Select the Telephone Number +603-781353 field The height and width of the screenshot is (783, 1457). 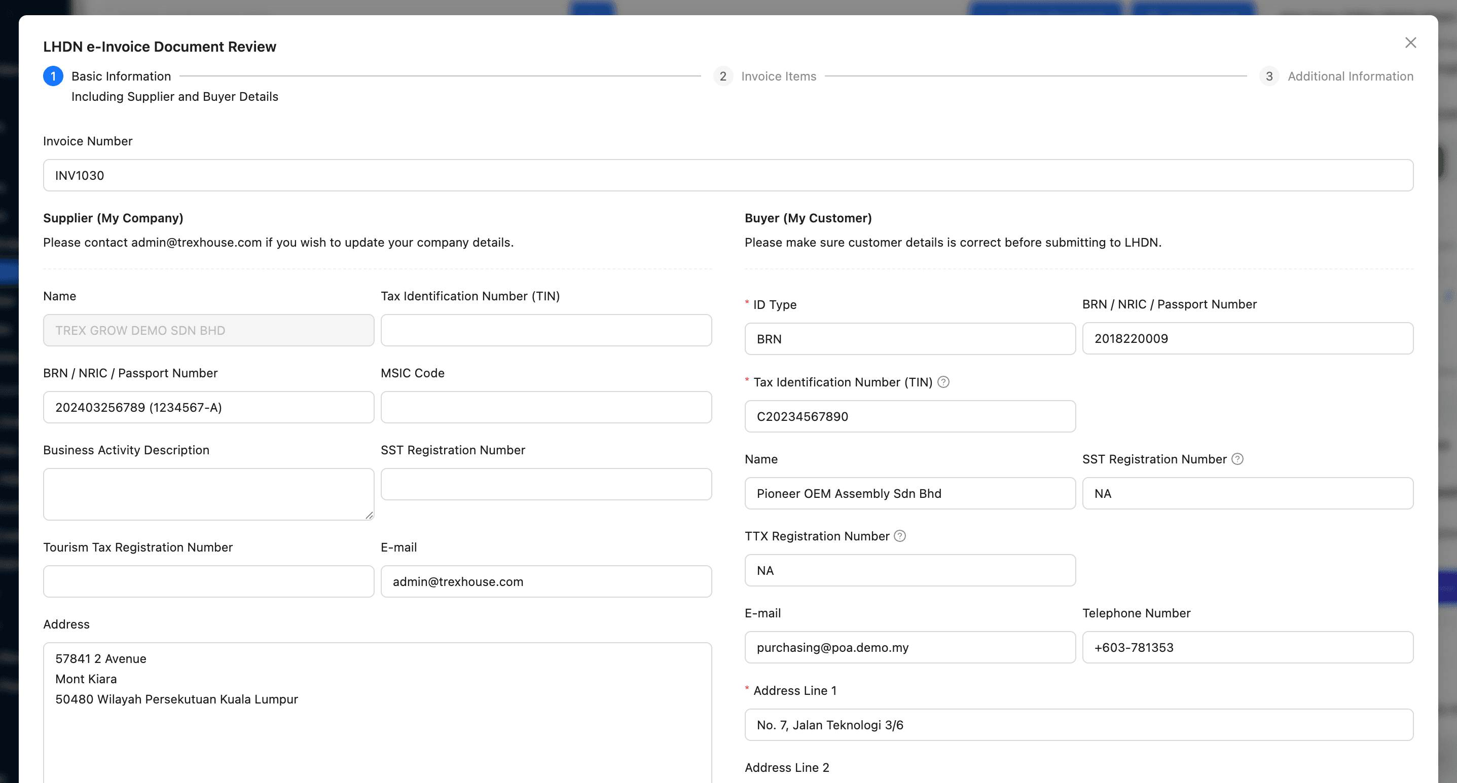[1247, 647]
